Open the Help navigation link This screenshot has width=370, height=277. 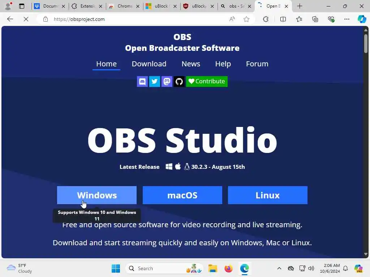223,64
